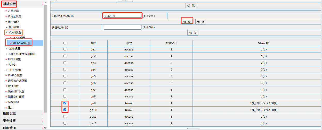Open 产品信息 in the sidebar
The width and height of the screenshot is (322, 130).
coord(13,11)
